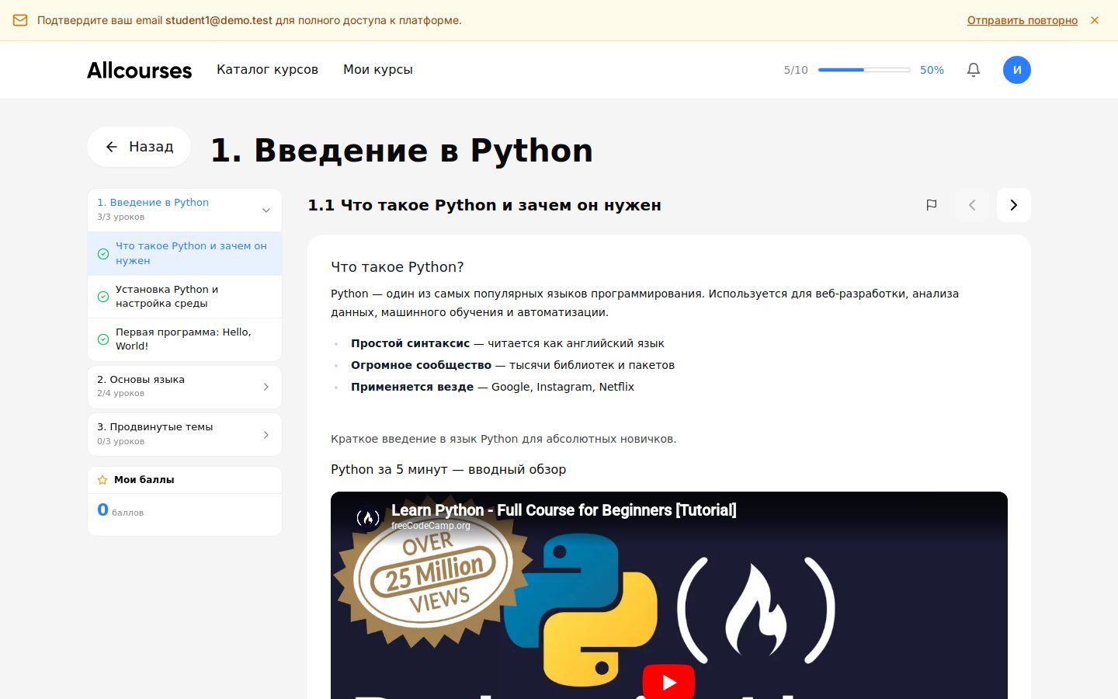The width and height of the screenshot is (1118, 699).
Task: Flag this lesson with the flag icon
Action: (932, 205)
